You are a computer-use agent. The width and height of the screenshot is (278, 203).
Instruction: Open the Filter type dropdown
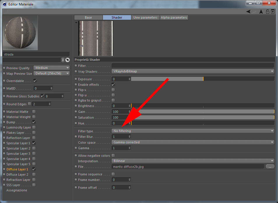point(193,131)
